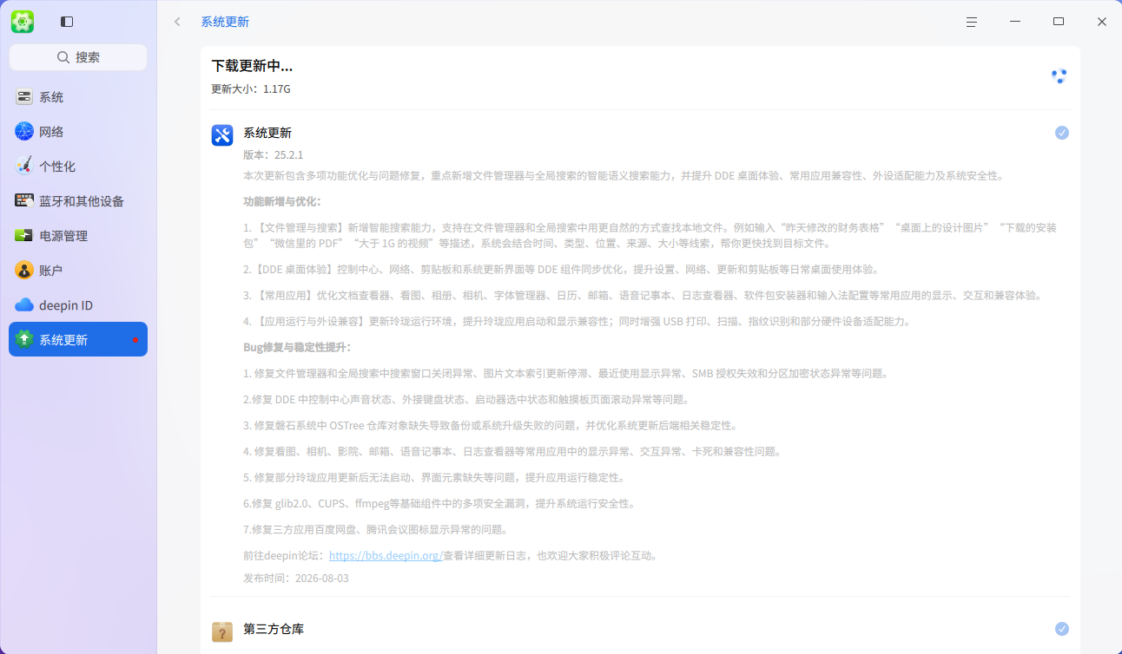The height and width of the screenshot is (654, 1122).
Task: Click the 网络 globe icon
Action: point(24,132)
